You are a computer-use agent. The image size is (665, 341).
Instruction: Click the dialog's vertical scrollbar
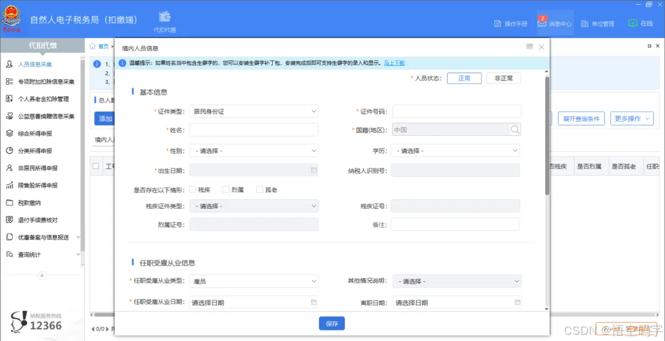point(547,135)
